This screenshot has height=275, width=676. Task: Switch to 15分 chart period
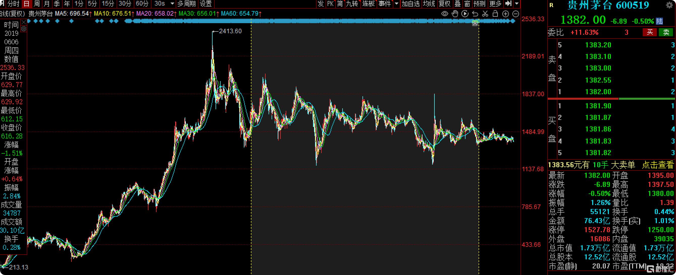click(108, 4)
